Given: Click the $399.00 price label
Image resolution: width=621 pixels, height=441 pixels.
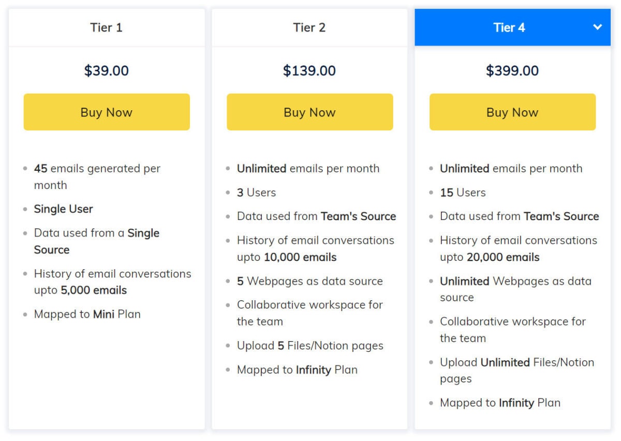Looking at the screenshot, I should (512, 70).
